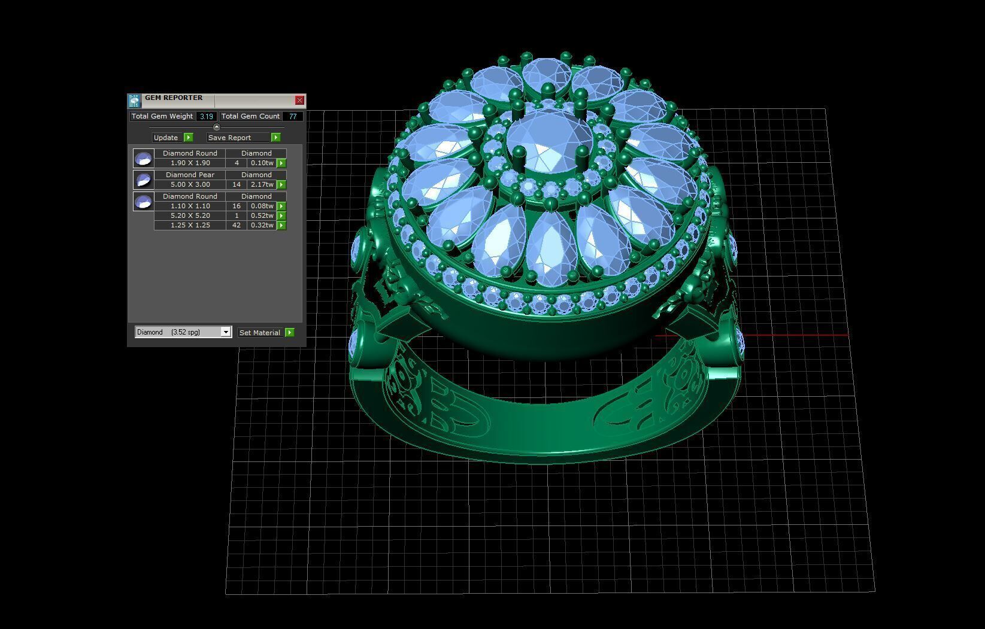Collapse the panel using the small arrow divider
The width and height of the screenshot is (985, 629).
point(217,127)
